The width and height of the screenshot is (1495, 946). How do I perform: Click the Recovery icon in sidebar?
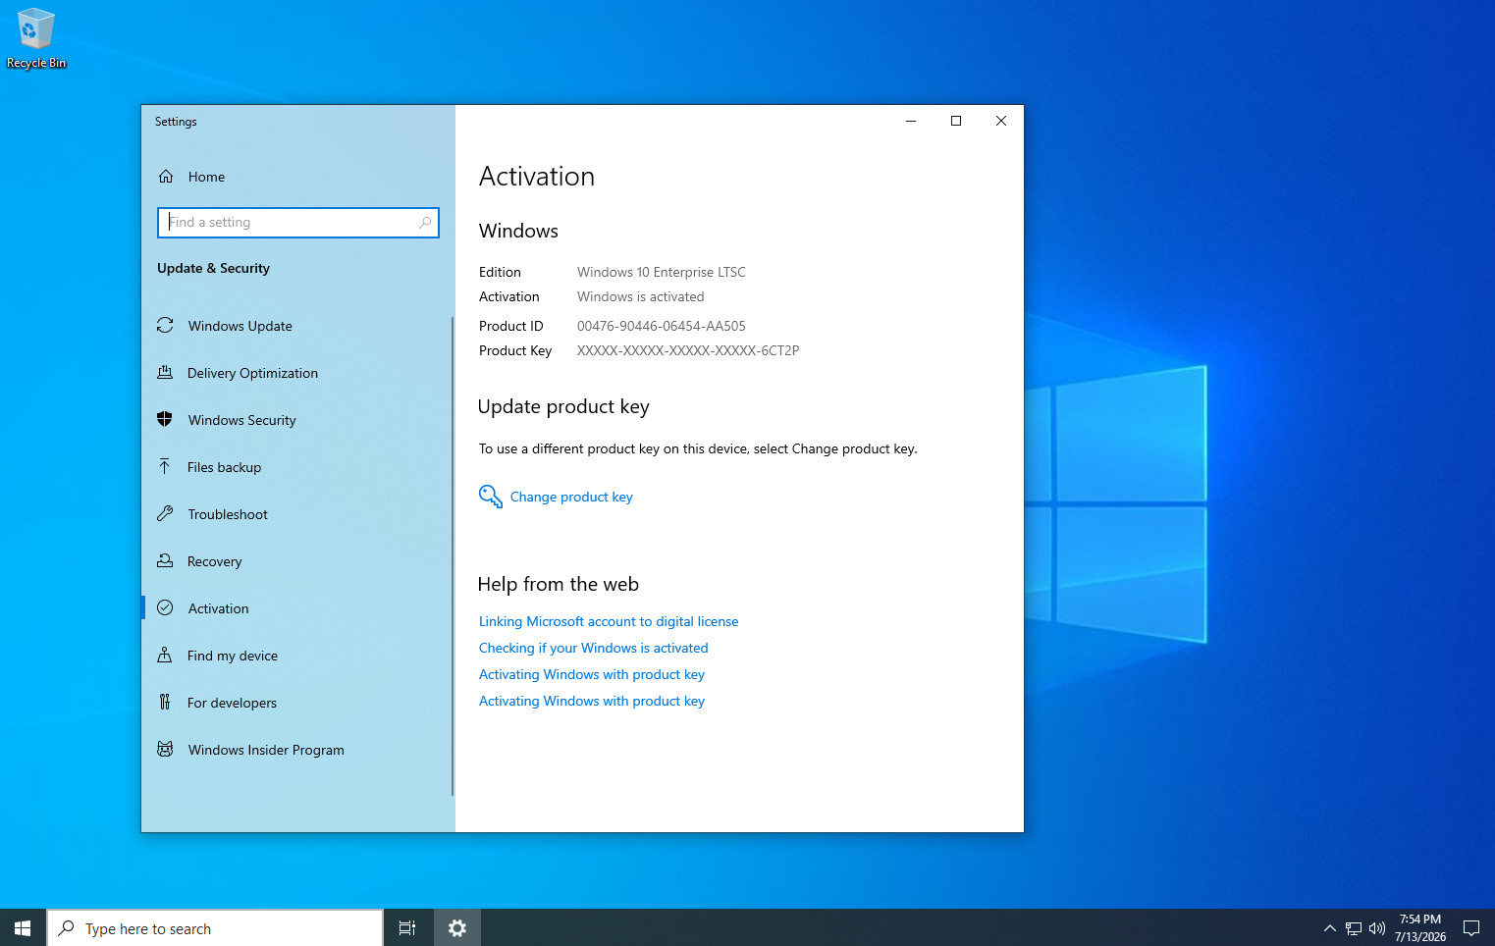click(165, 560)
